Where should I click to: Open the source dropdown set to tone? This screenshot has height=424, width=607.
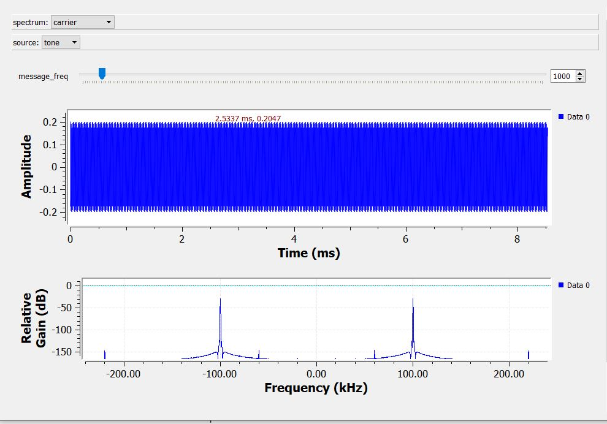coord(60,42)
